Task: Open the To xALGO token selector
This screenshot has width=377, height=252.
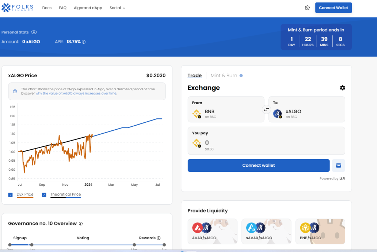Action: (307, 109)
